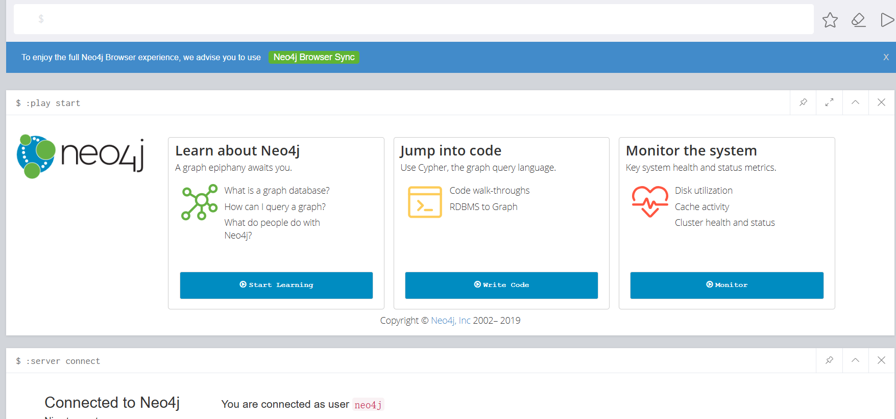896x419 pixels.
Task: Focus the Cypher command input field
Action: 414,19
